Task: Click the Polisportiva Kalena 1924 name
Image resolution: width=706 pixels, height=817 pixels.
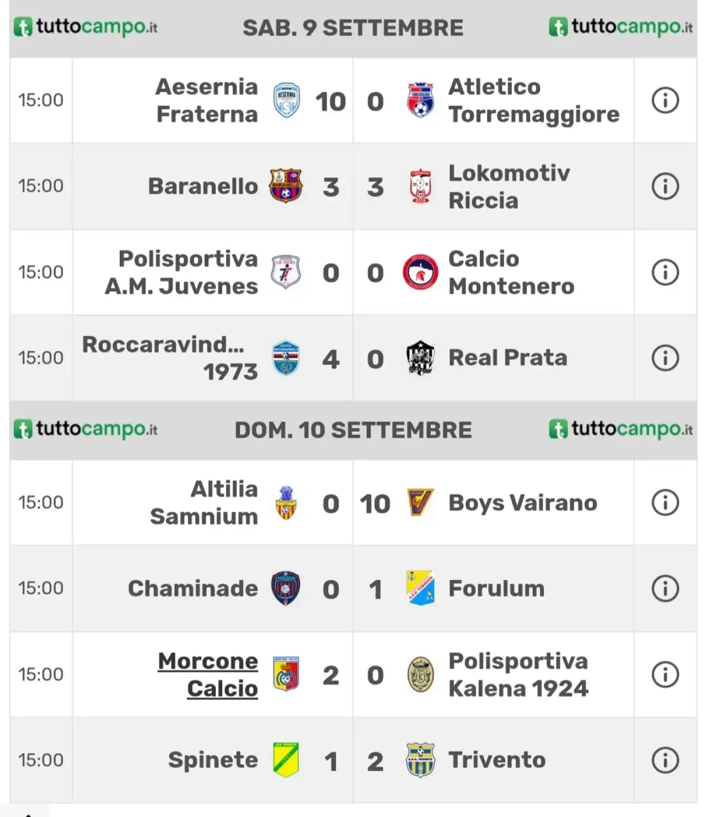Action: click(x=518, y=675)
